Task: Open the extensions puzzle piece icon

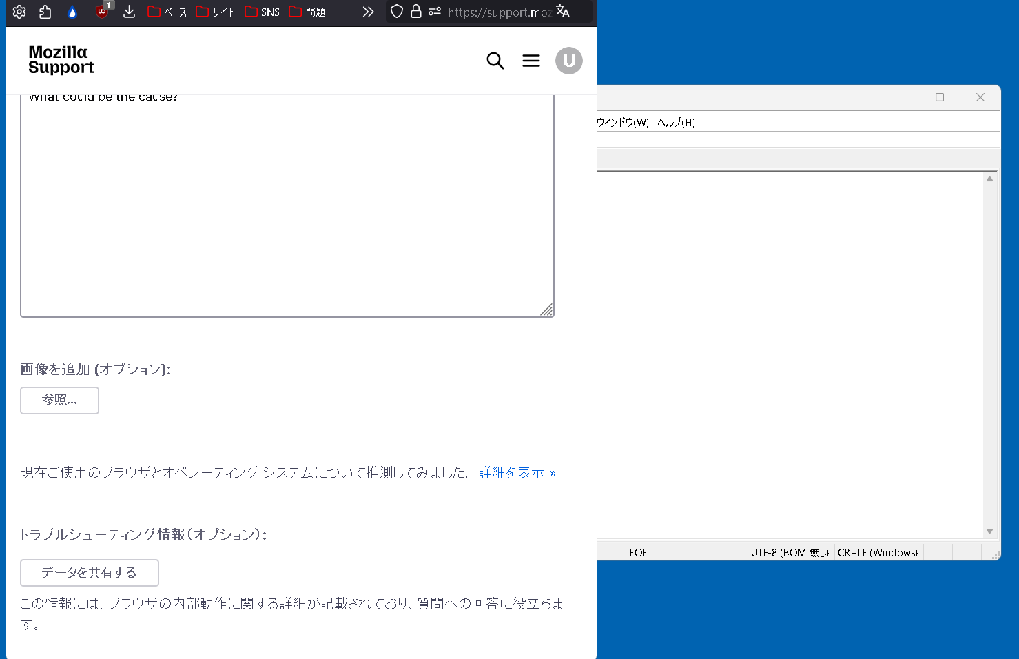Action: 45,12
